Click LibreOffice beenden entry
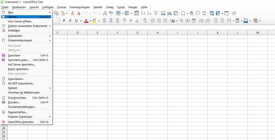The height and width of the screenshot is (140, 275). click(x=26, y=122)
